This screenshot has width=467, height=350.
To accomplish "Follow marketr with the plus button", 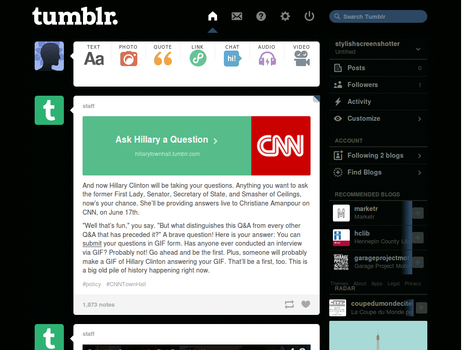I will click(418, 213).
